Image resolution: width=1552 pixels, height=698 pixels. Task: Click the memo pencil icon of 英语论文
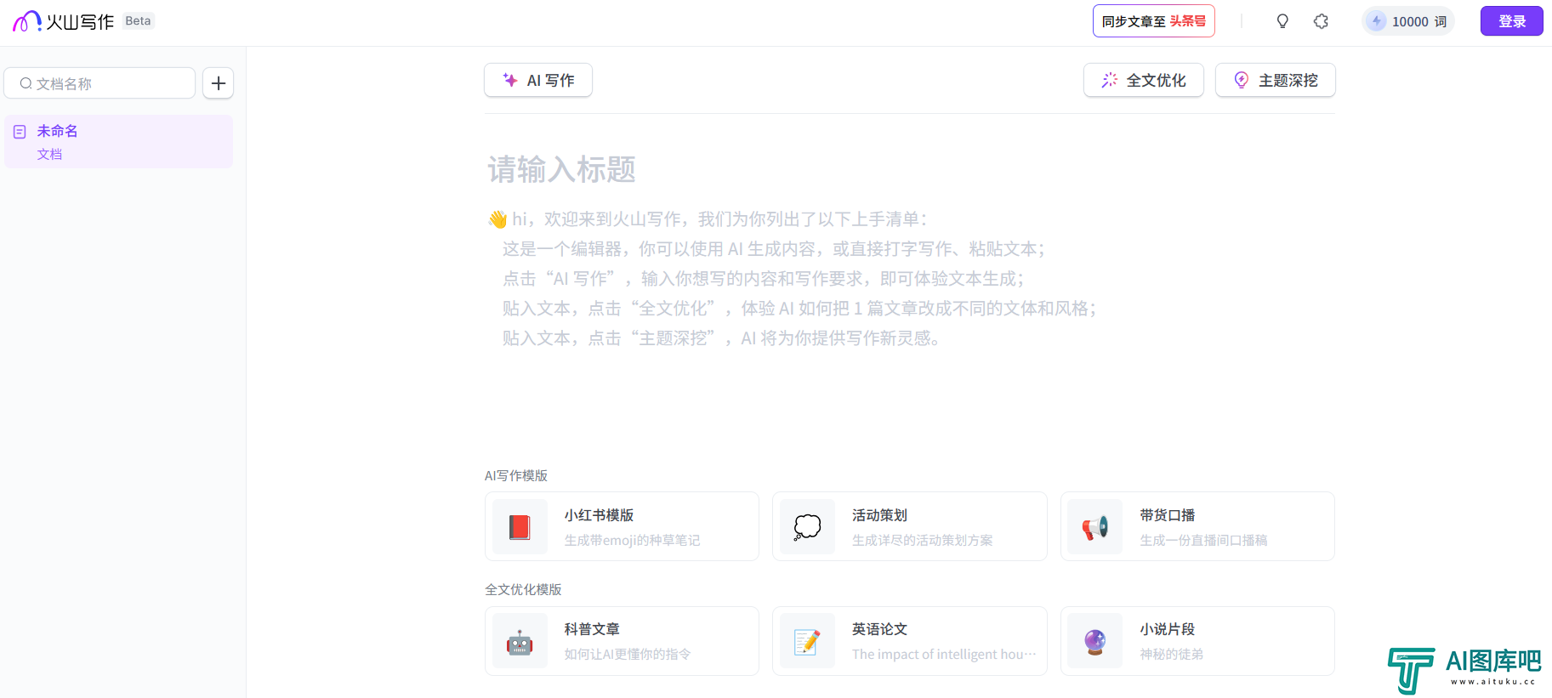807,642
